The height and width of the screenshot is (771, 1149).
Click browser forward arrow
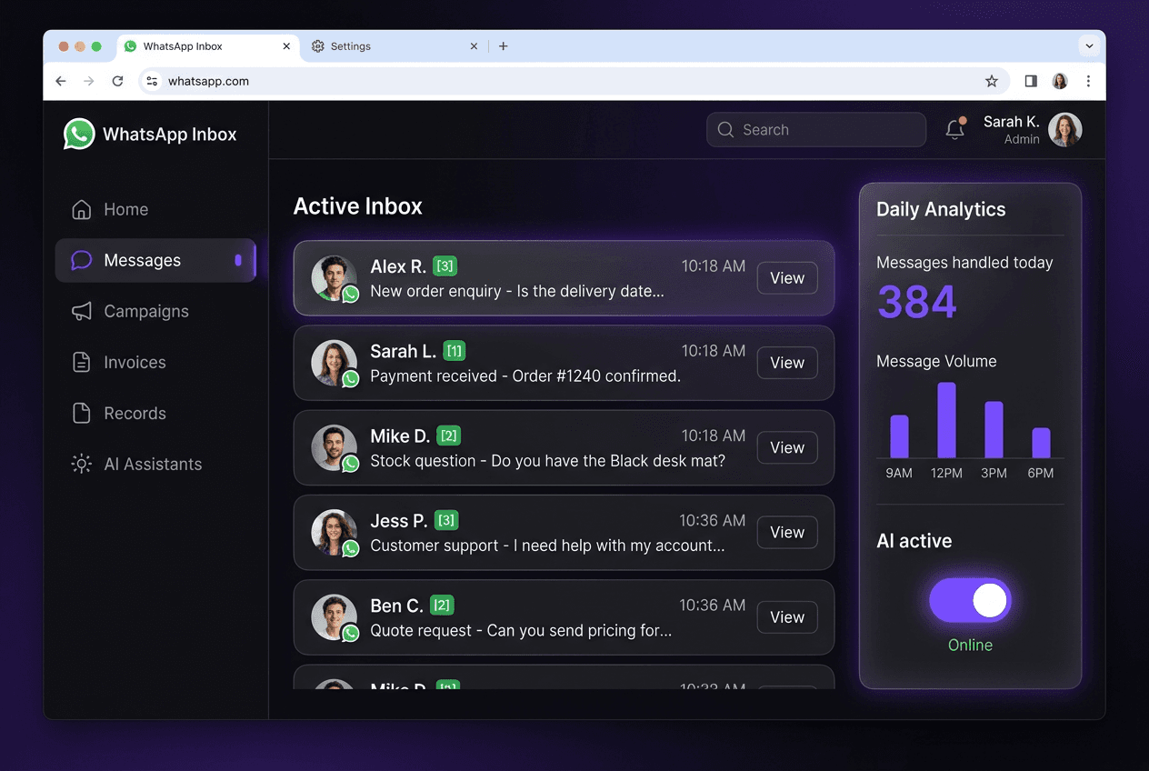[89, 81]
